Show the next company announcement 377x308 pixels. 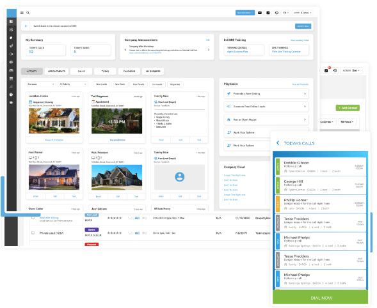click(x=209, y=50)
